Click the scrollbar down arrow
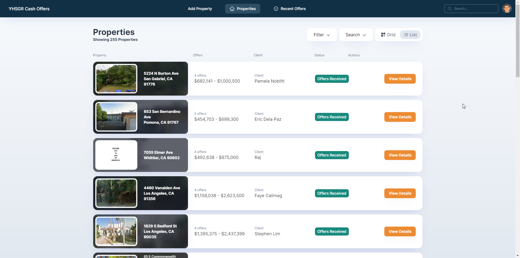 click(x=518, y=255)
